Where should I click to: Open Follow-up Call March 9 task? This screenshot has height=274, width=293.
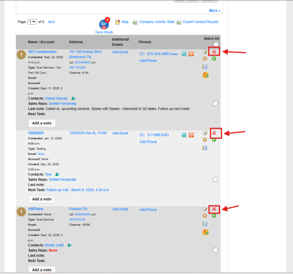[x=78, y=190]
